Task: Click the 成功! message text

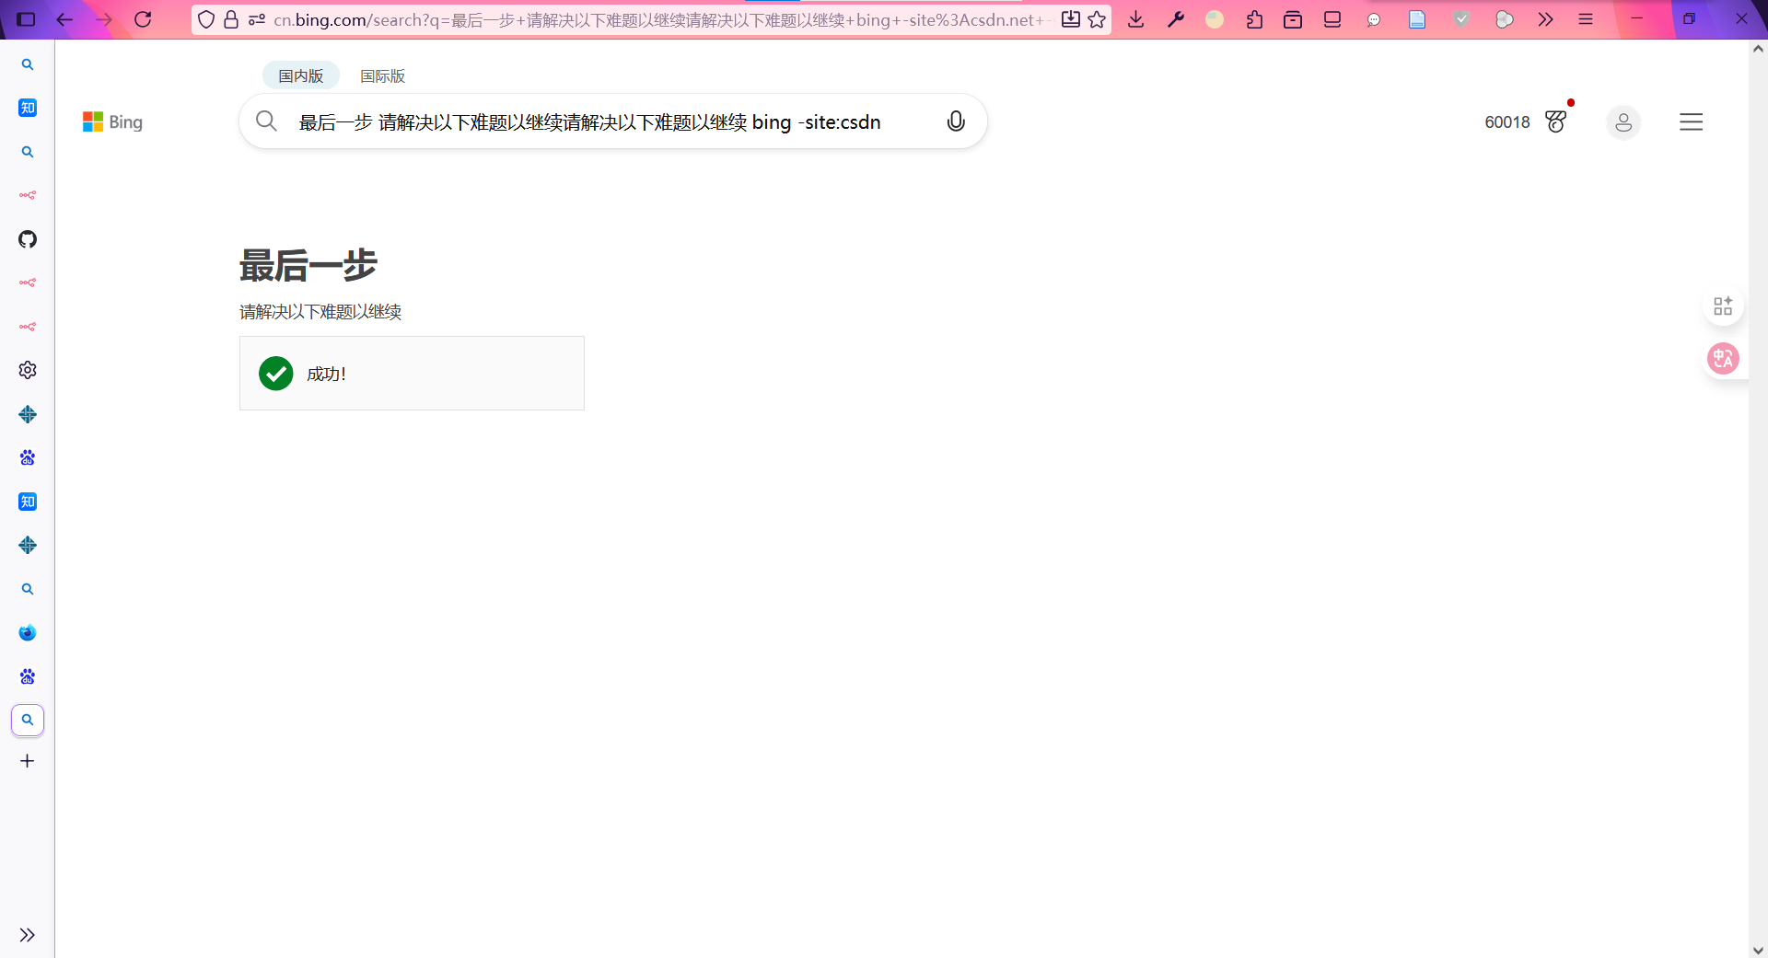Action: pyautogui.click(x=326, y=374)
